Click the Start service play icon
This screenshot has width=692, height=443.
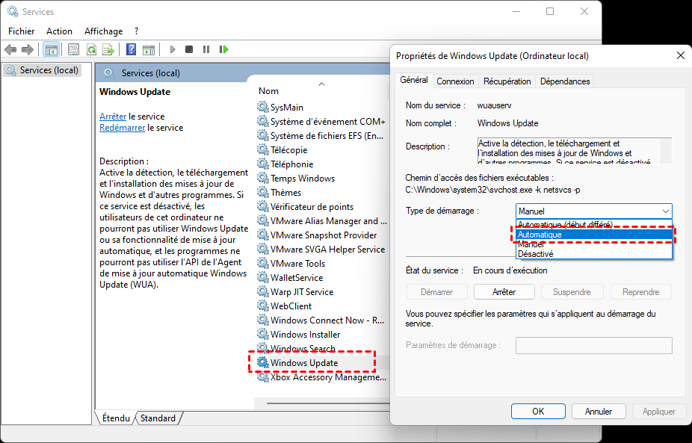[x=173, y=49]
